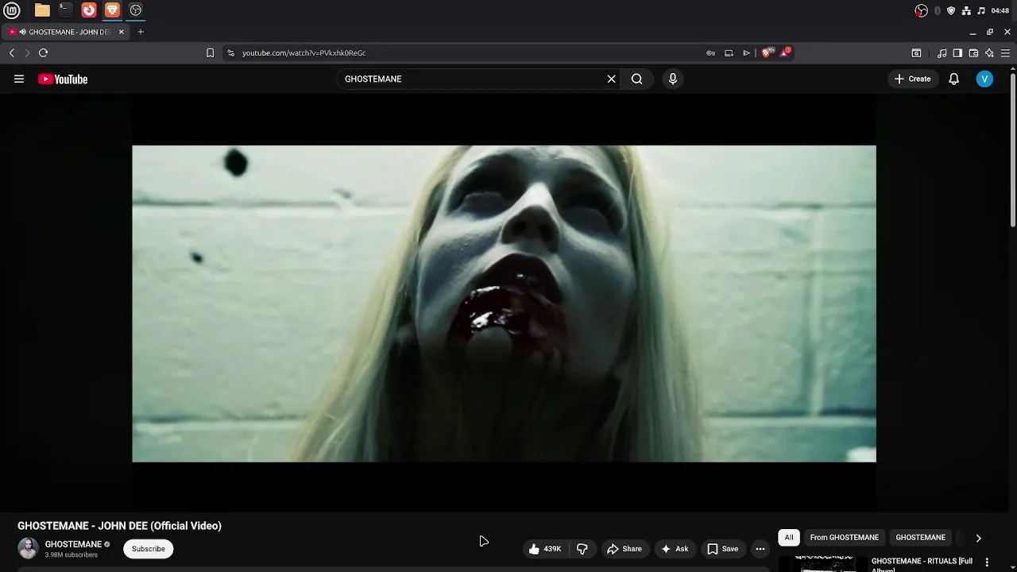Click the OBS recording tray icon
Image resolution: width=1017 pixels, height=572 pixels.
[921, 10]
